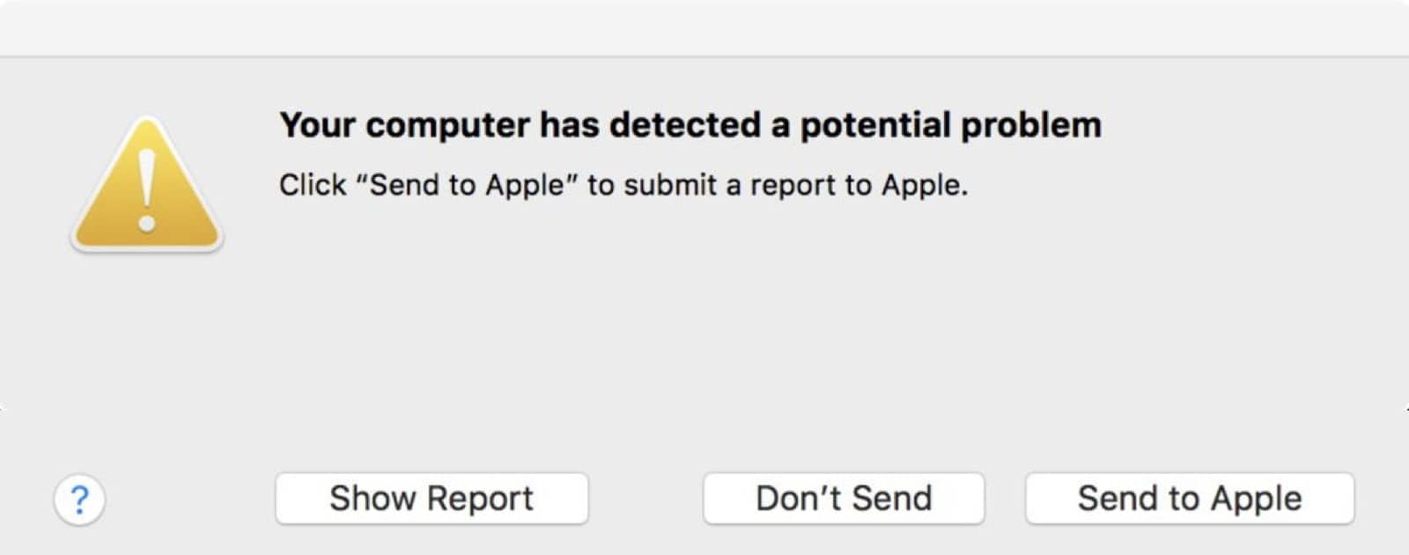
Task: Submit the report with Send to Apple
Action: point(1190,499)
